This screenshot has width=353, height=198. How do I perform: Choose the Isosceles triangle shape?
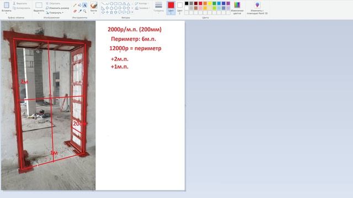[x=129, y=4]
